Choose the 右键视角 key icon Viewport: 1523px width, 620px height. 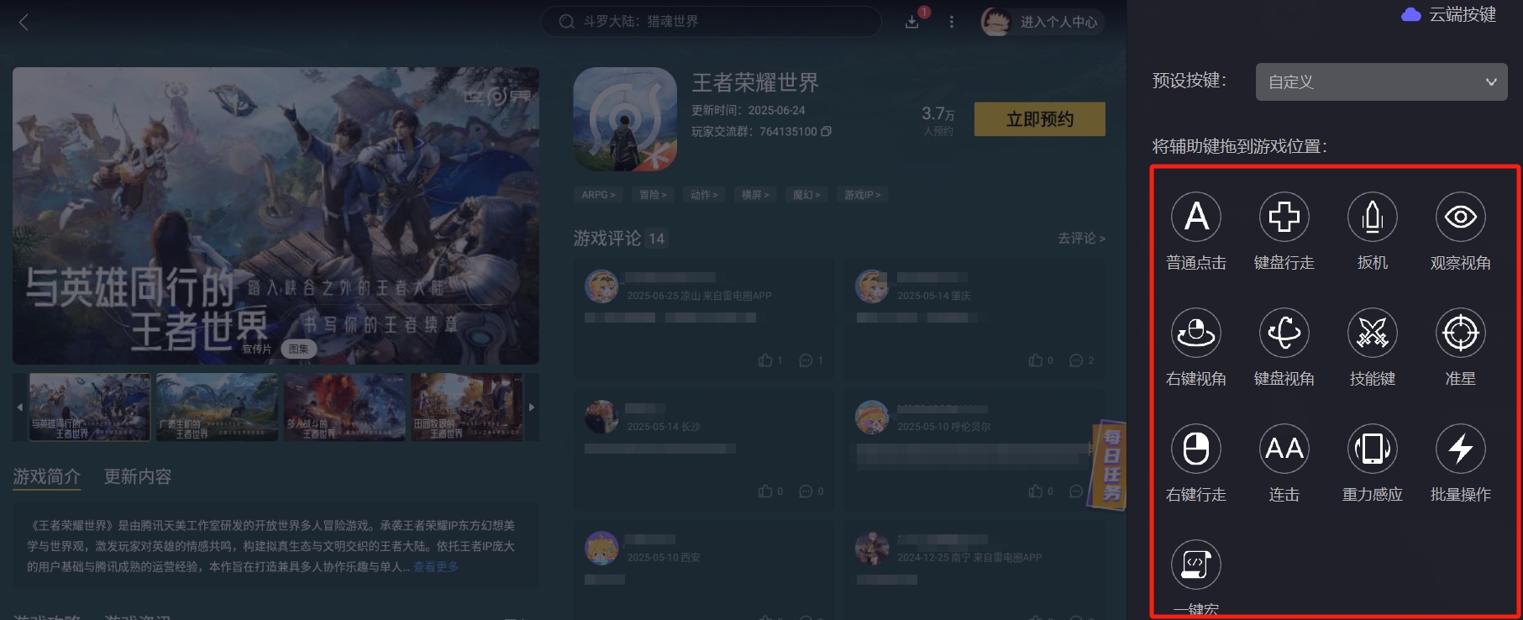click(x=1195, y=333)
